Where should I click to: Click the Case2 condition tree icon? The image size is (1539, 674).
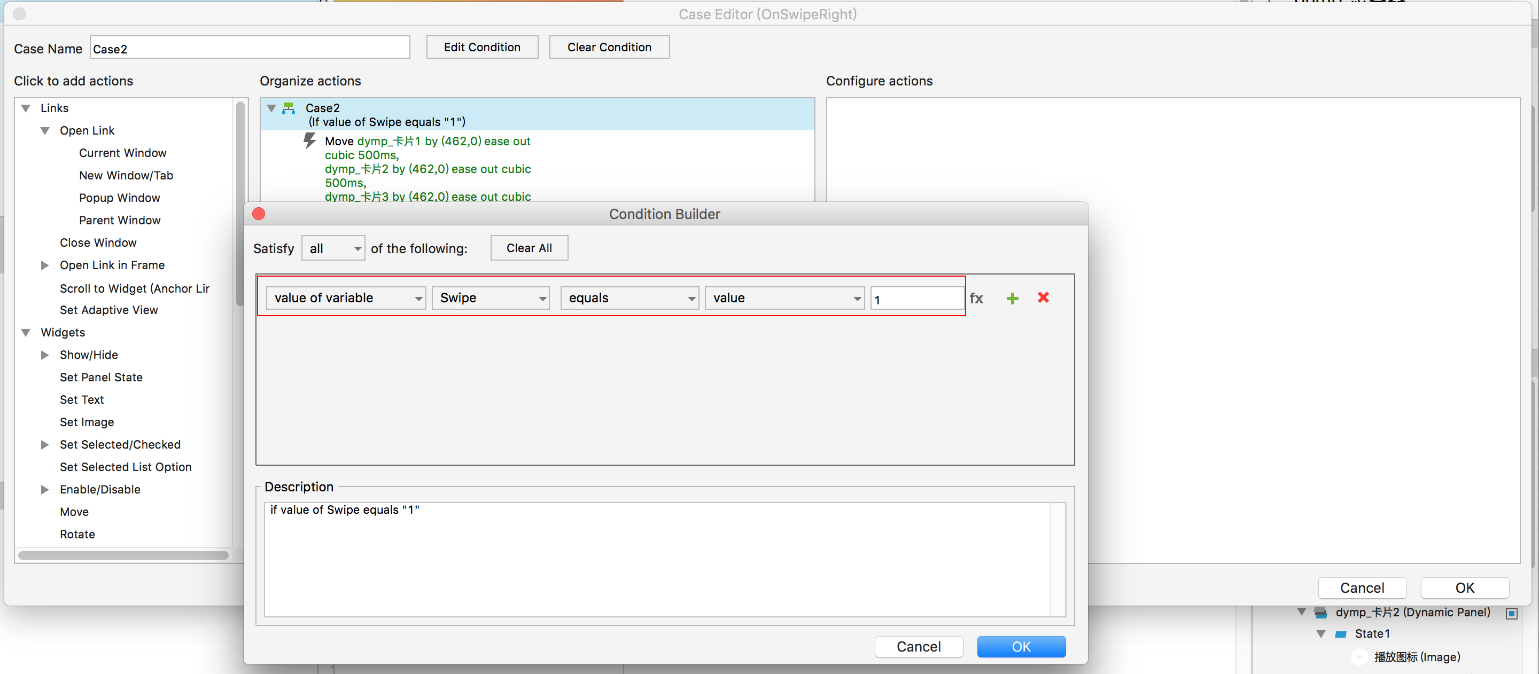(x=289, y=108)
